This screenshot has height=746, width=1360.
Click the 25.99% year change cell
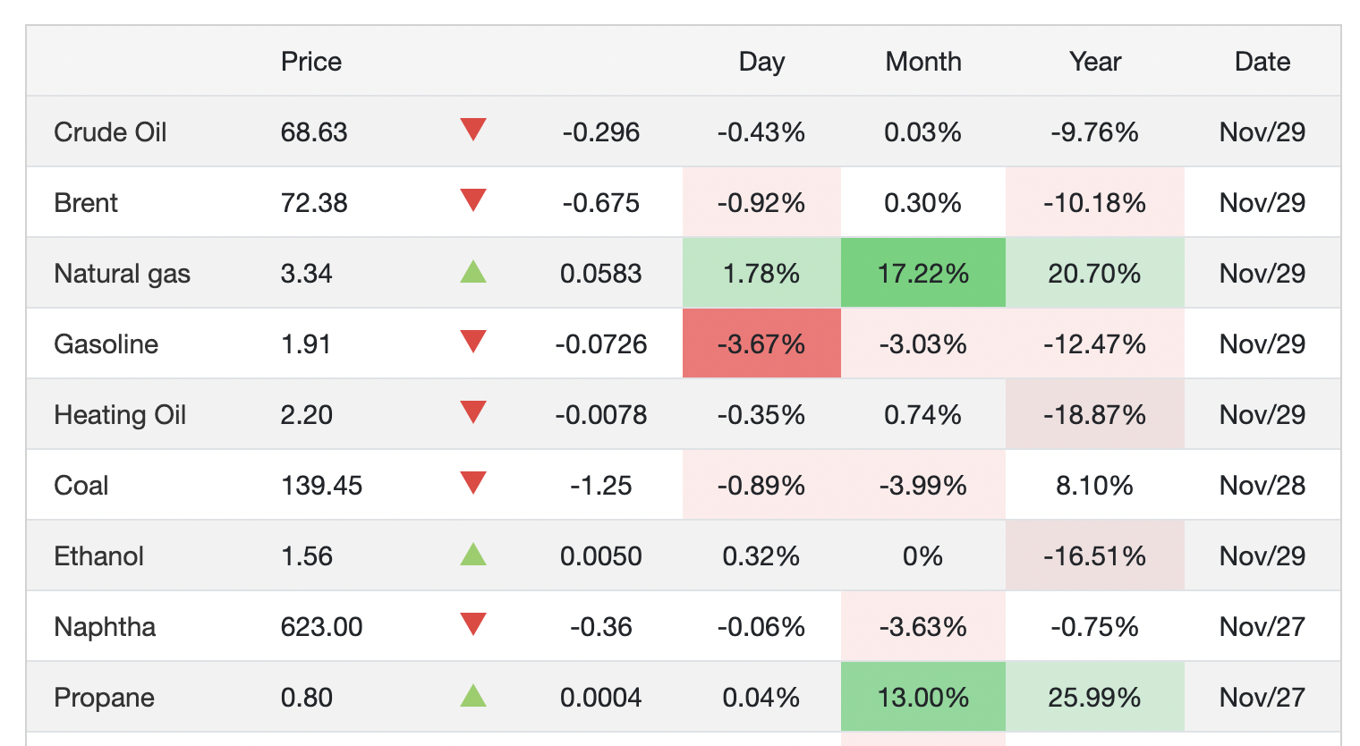point(1095,698)
